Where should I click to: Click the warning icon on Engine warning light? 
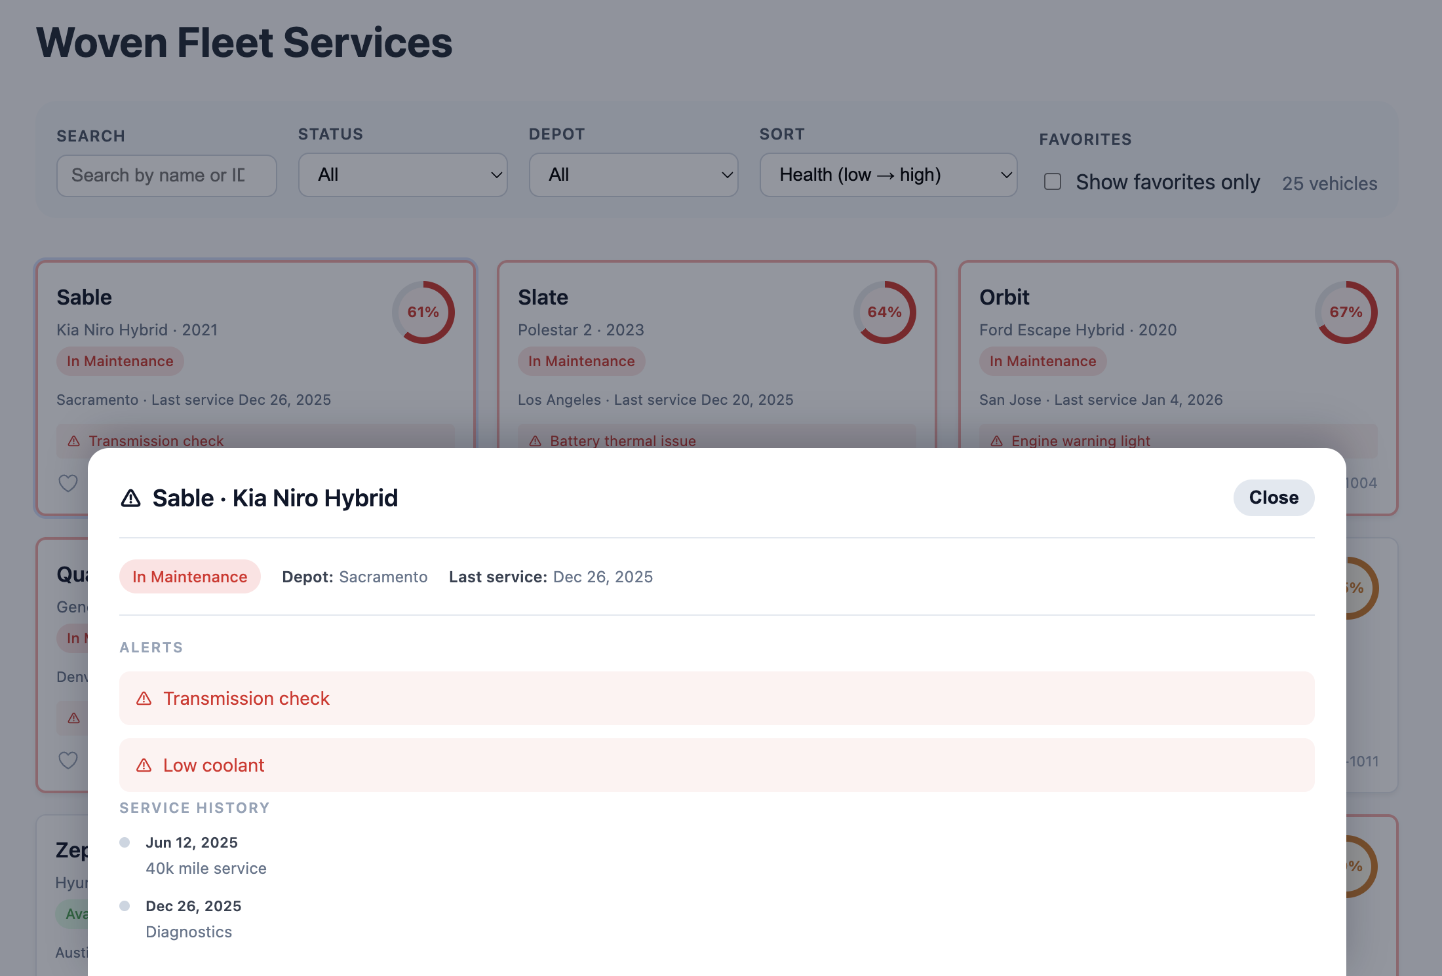coord(997,441)
